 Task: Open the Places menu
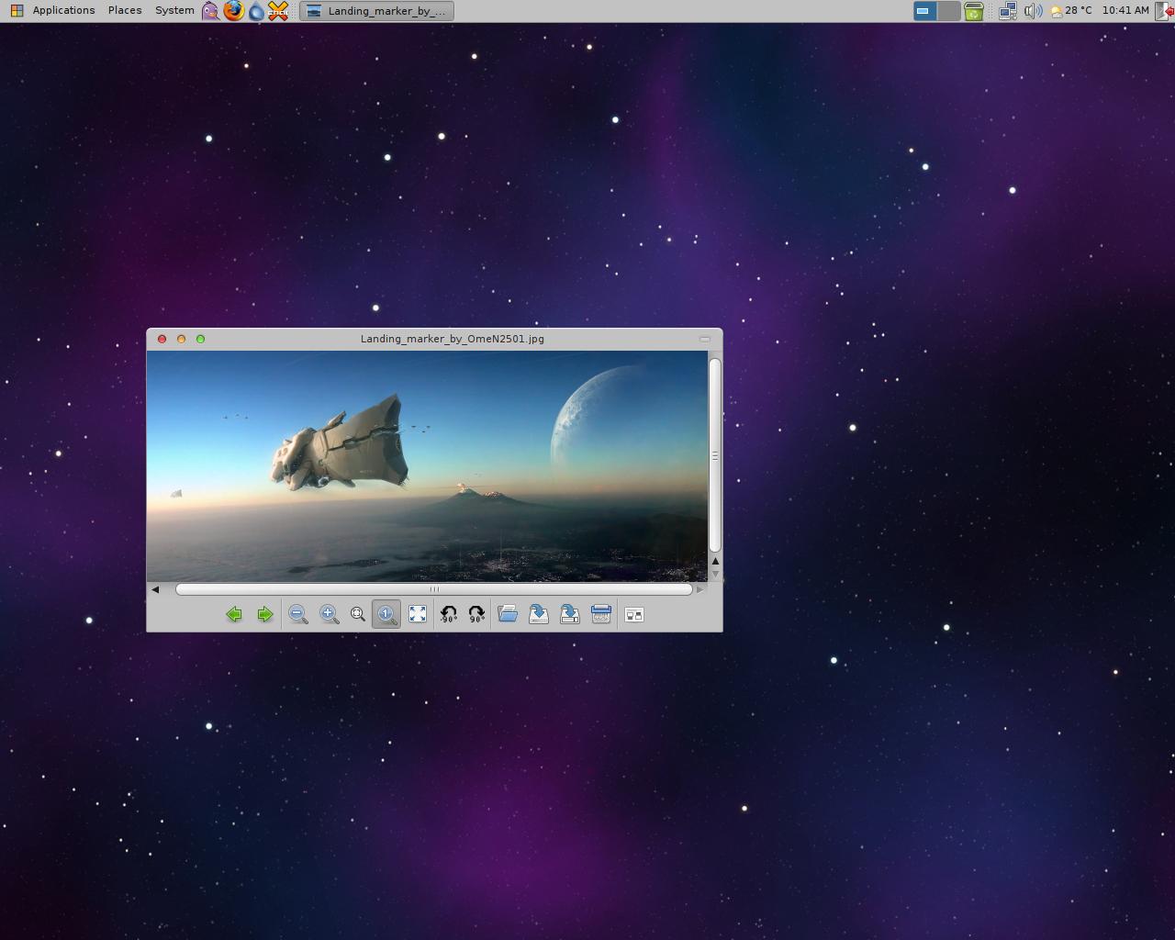(x=125, y=10)
